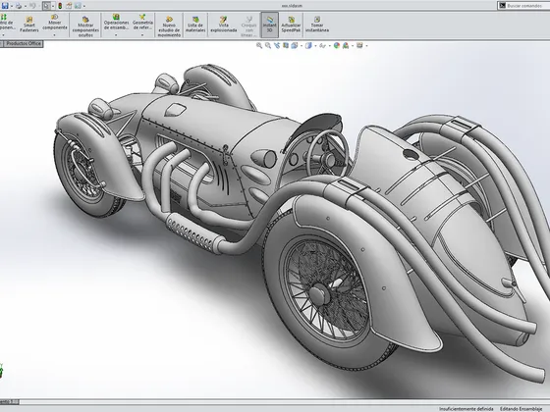Open the Save dropdown arrow
Viewport: 550px width, 412px height.
click(12, 6)
